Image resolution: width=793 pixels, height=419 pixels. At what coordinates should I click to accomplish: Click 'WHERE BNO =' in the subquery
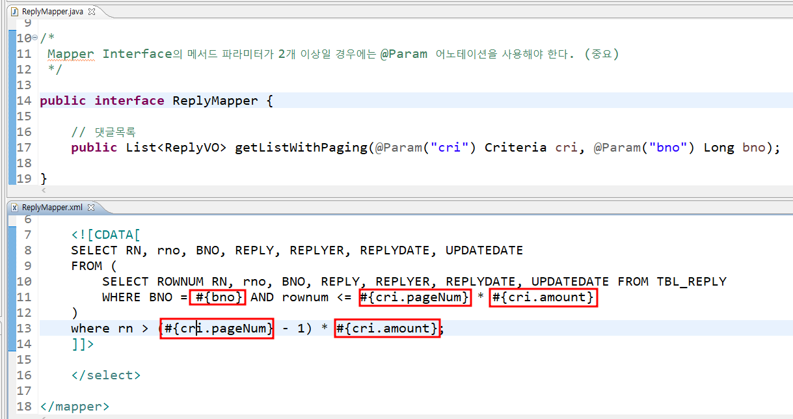click(145, 297)
